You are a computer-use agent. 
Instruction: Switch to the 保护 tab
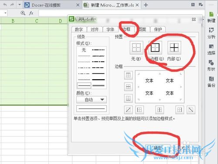158,29
